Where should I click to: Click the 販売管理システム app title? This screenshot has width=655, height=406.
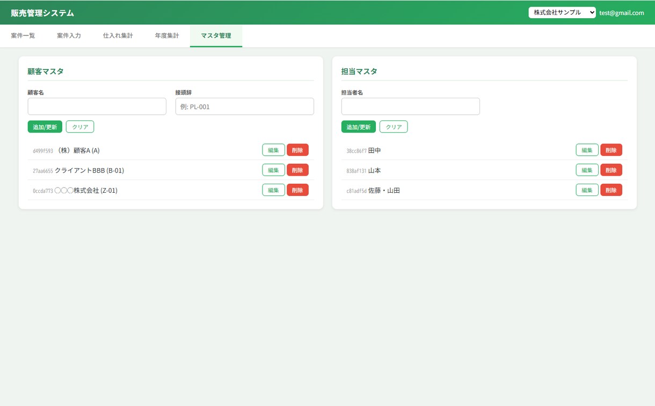tap(42, 13)
